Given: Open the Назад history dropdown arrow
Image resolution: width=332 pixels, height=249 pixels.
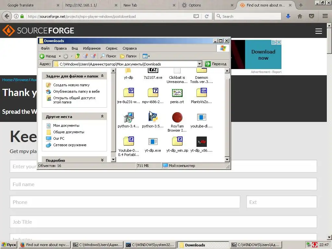Looking at the screenshot, I should click(60, 56).
